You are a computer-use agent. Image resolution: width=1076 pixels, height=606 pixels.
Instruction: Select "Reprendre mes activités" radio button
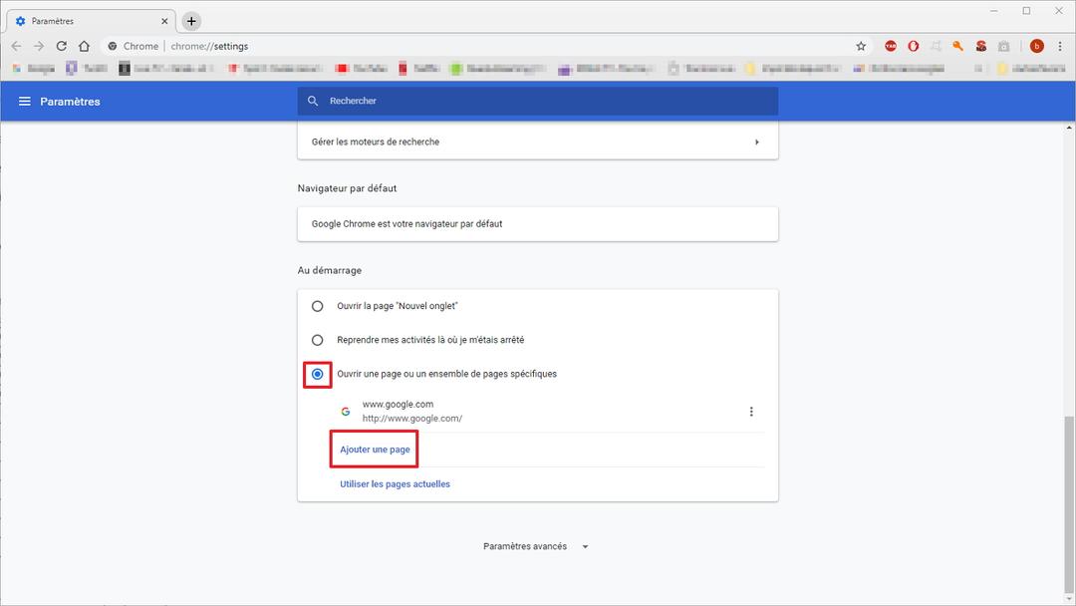coord(318,340)
